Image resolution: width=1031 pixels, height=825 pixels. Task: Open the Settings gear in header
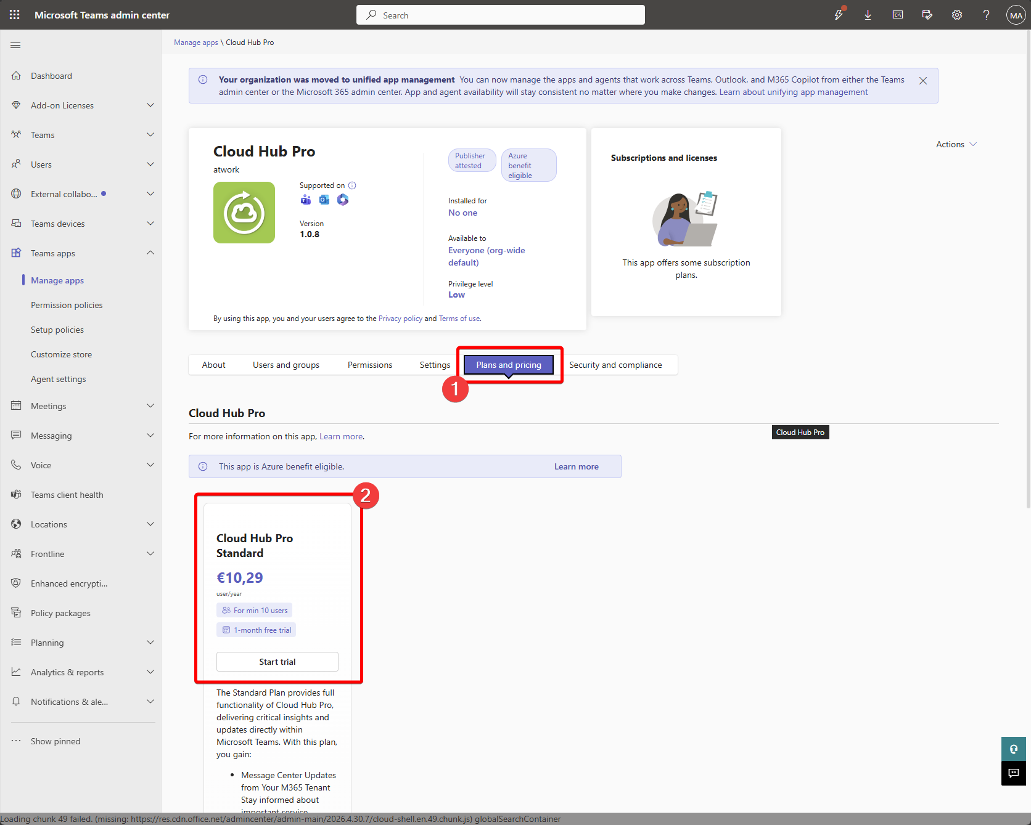(x=957, y=15)
